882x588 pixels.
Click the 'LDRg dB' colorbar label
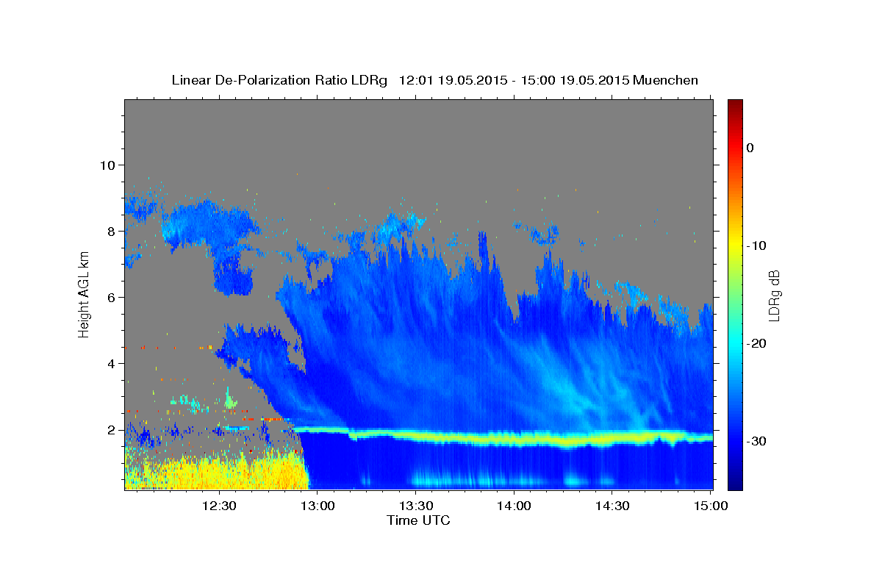[774, 295]
